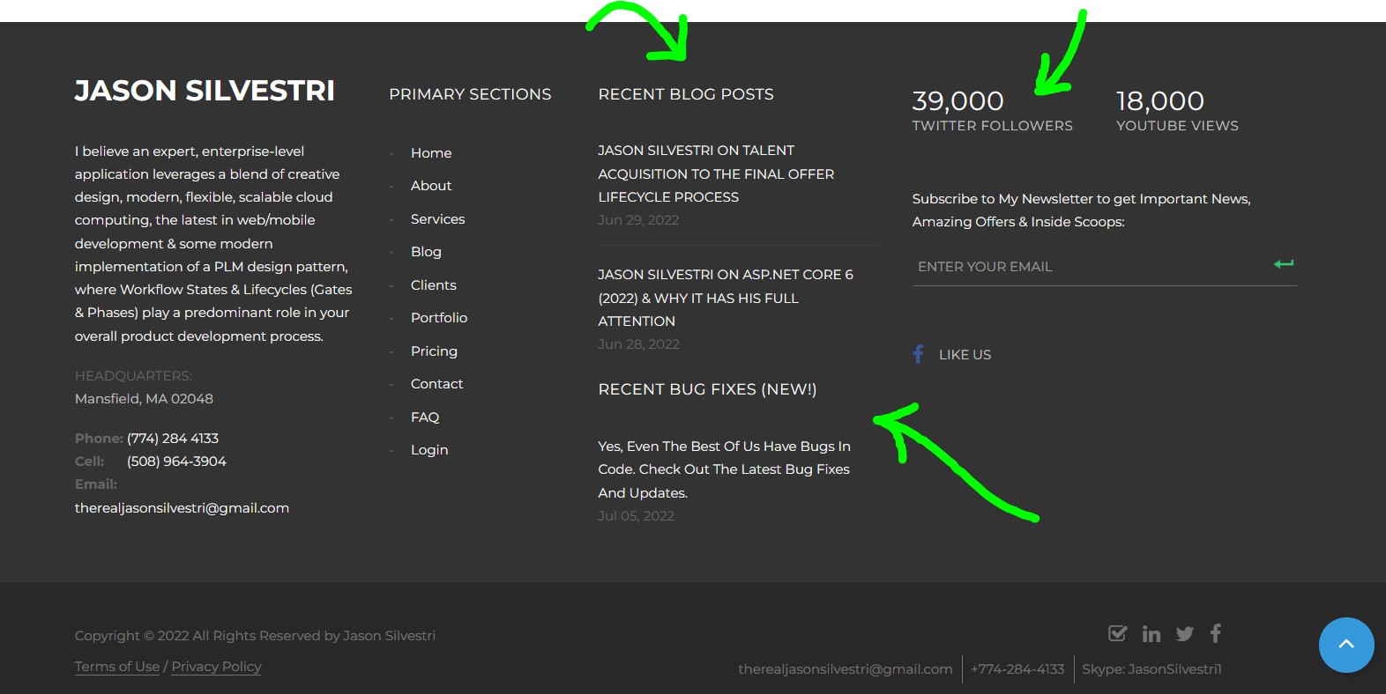Click the Login link
This screenshot has width=1386, height=694.
tap(428, 450)
